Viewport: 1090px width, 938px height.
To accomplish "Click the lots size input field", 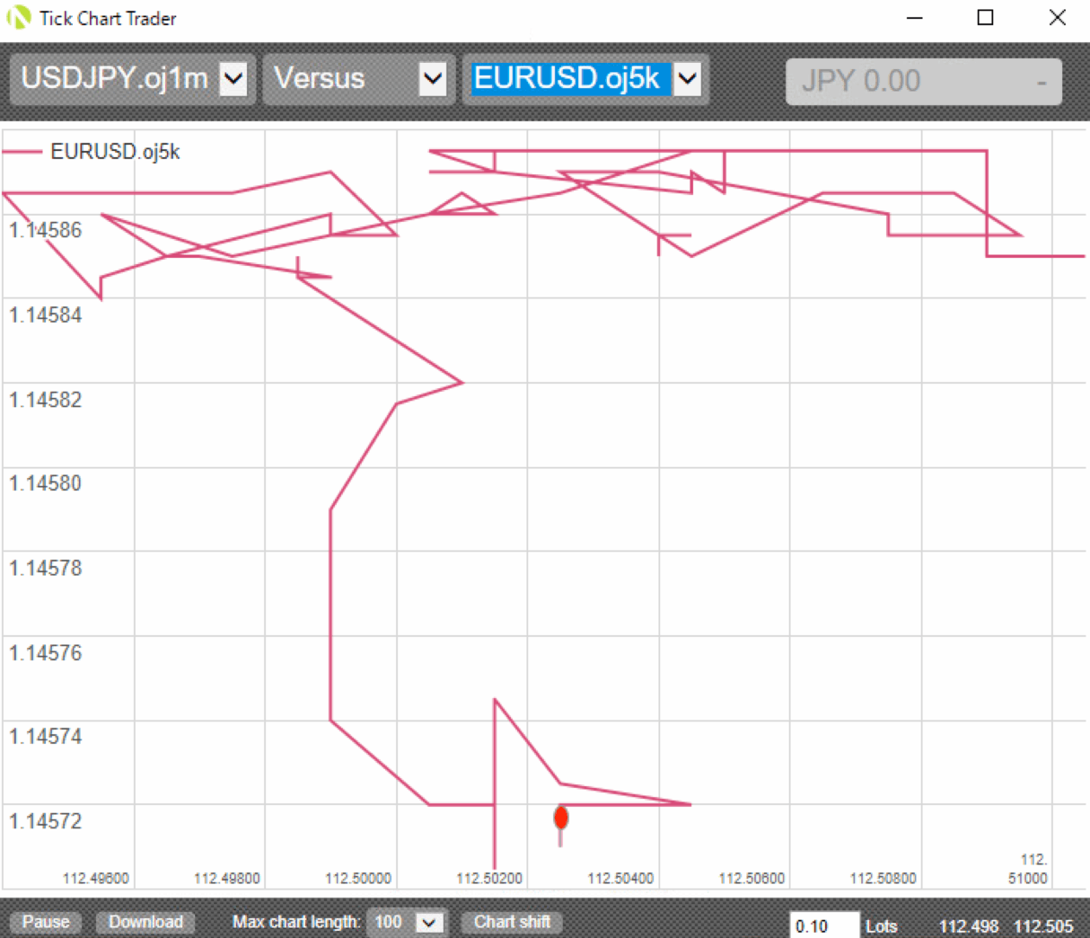I will pos(823,926).
